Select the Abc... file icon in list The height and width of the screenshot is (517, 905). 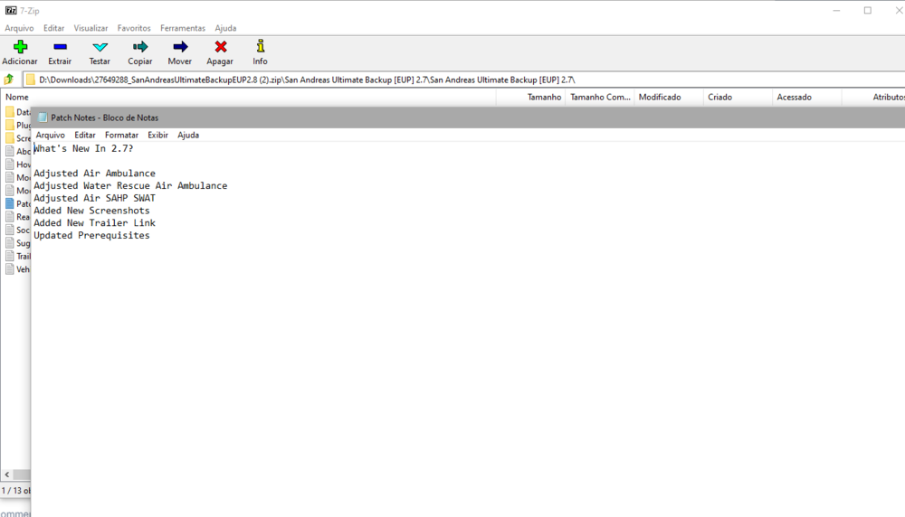[10, 151]
